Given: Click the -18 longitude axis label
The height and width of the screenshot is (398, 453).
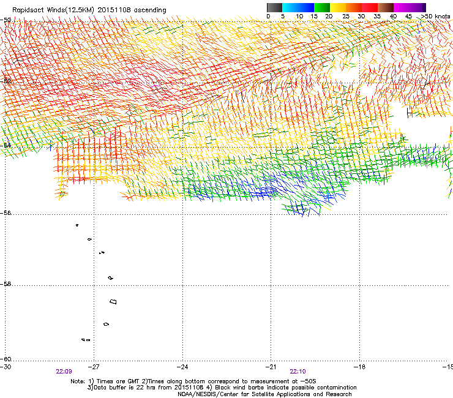Looking at the screenshot, I should coord(359,367).
